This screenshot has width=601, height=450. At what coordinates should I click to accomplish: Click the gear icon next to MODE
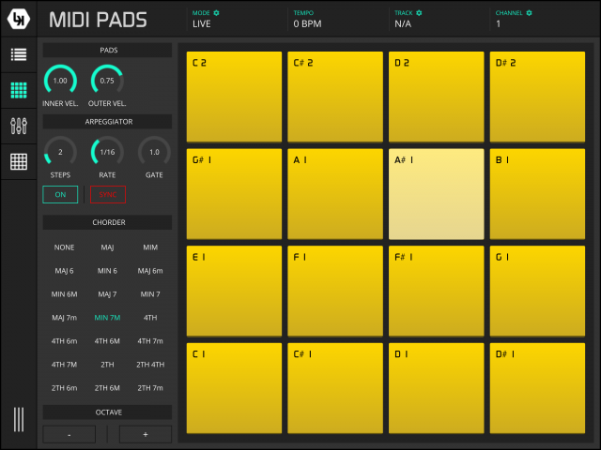(x=216, y=13)
